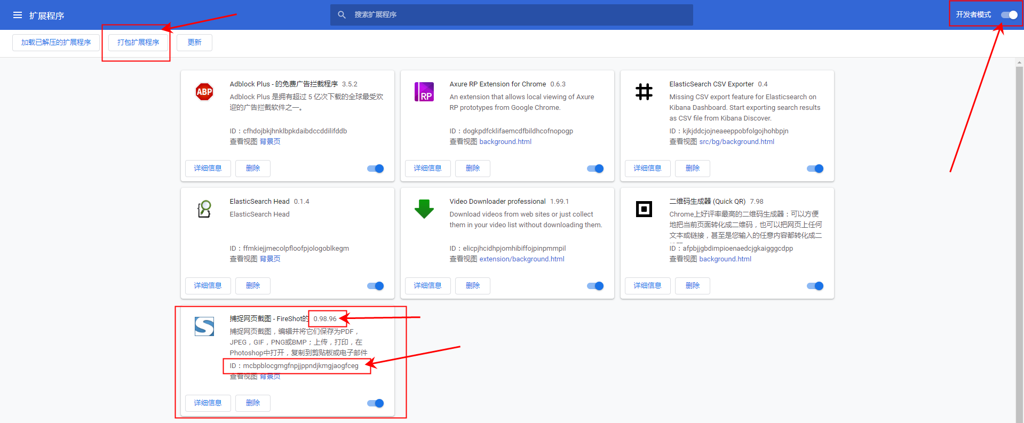Remove FireShot with 删除
The height and width of the screenshot is (423, 1024).
click(253, 403)
